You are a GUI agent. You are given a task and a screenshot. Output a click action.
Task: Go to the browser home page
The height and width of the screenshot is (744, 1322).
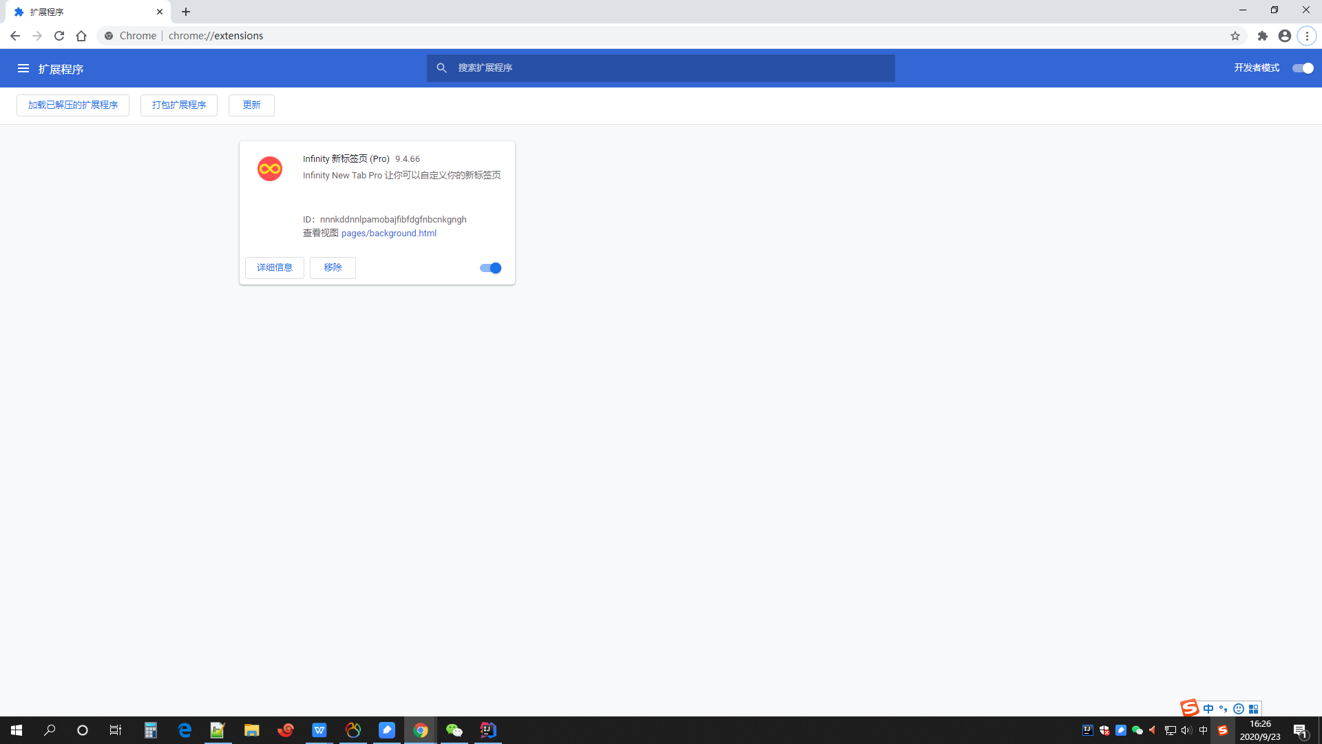click(x=81, y=36)
